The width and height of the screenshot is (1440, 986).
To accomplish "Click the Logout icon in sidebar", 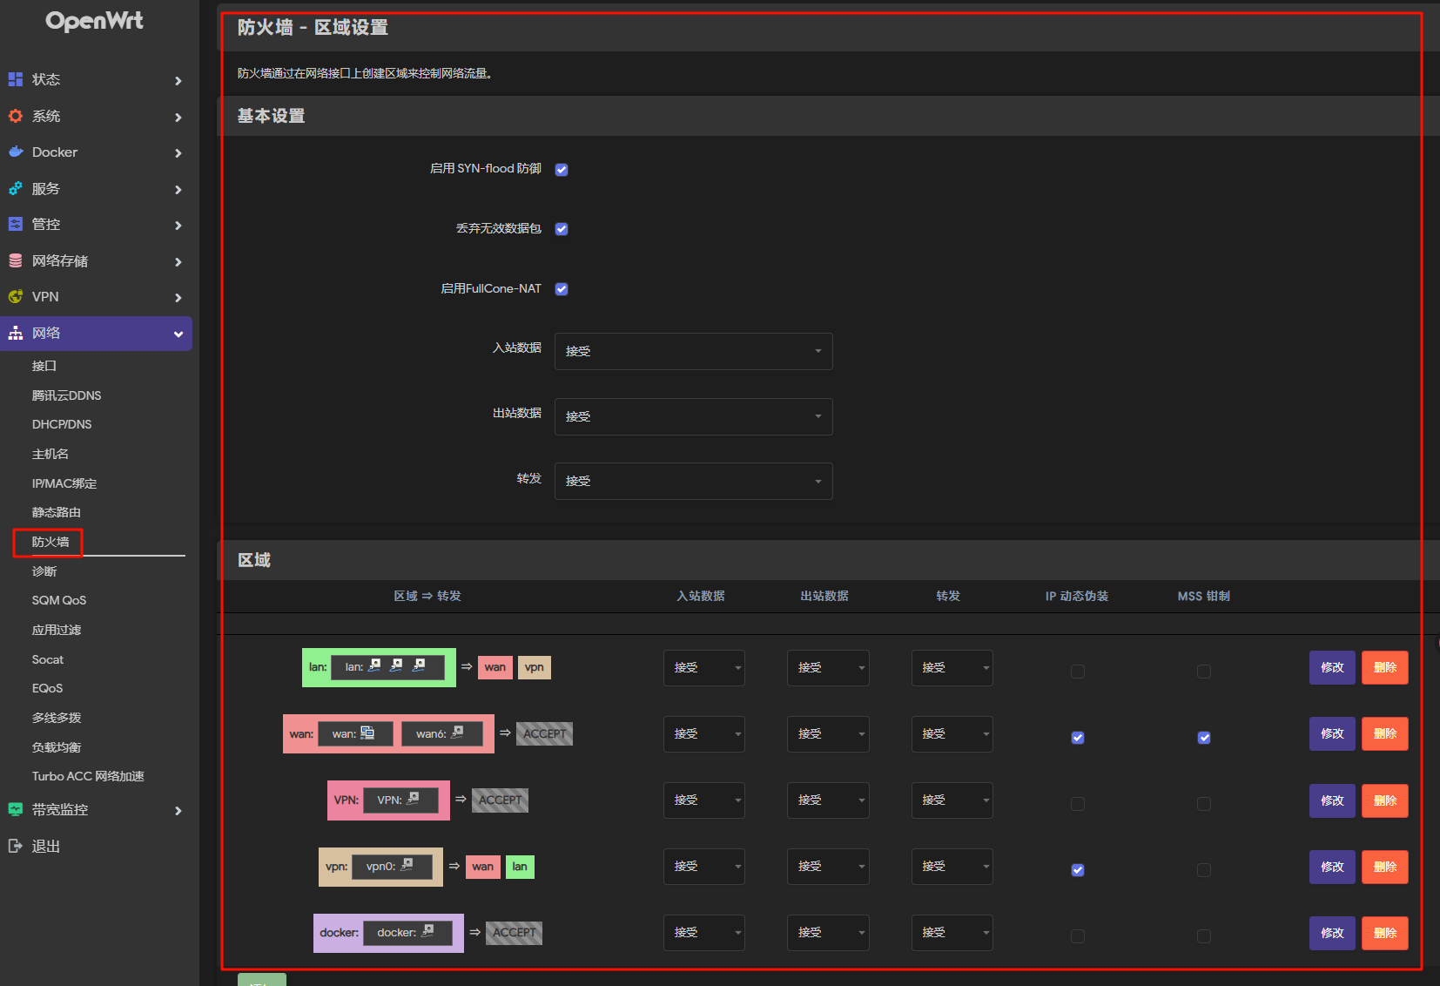I will (x=16, y=846).
